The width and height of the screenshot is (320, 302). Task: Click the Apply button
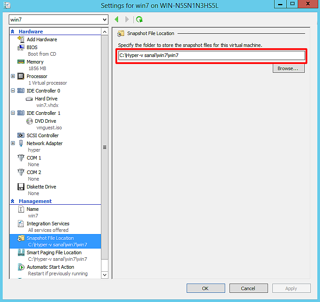pos(292,288)
